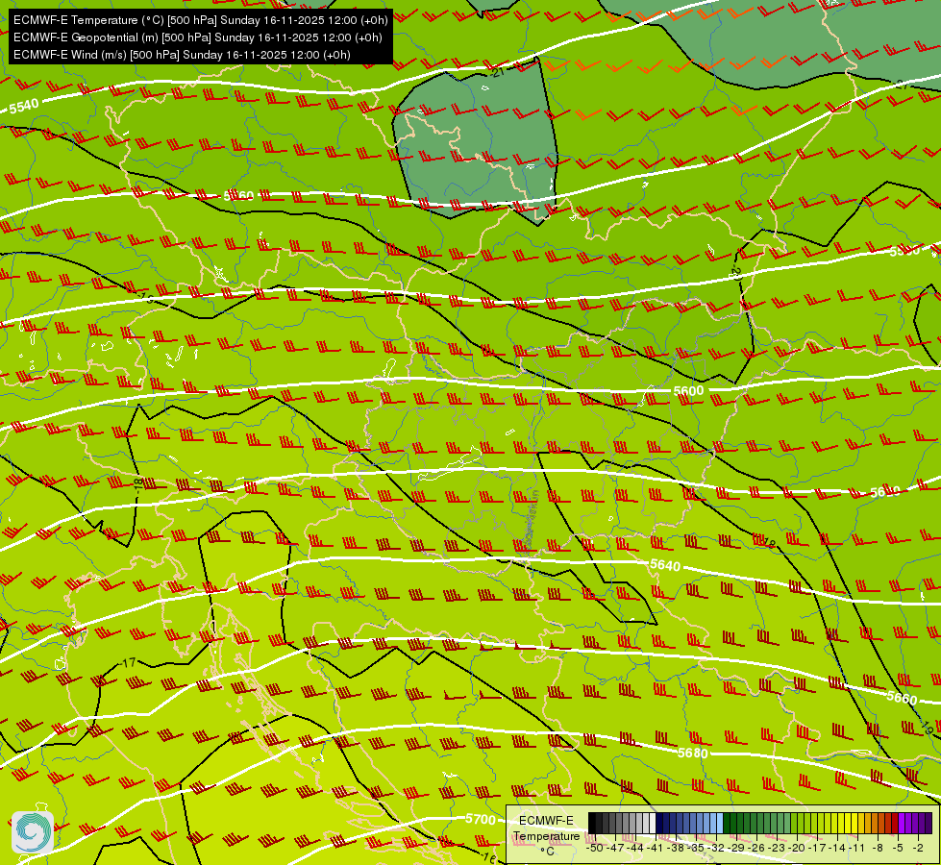This screenshot has height=865, width=941.
Task: Click the 5660 geopotential contour label
Action: click(x=902, y=697)
